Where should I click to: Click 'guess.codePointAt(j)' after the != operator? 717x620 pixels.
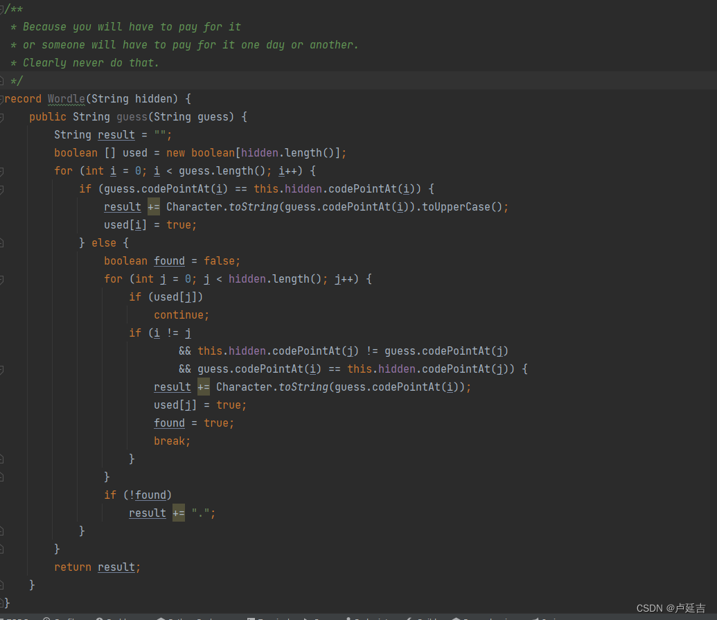(446, 351)
